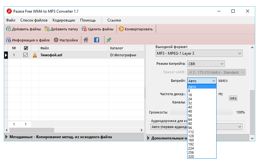Click the № column header
The width and height of the screenshot is (266, 166).
coord(14,48)
